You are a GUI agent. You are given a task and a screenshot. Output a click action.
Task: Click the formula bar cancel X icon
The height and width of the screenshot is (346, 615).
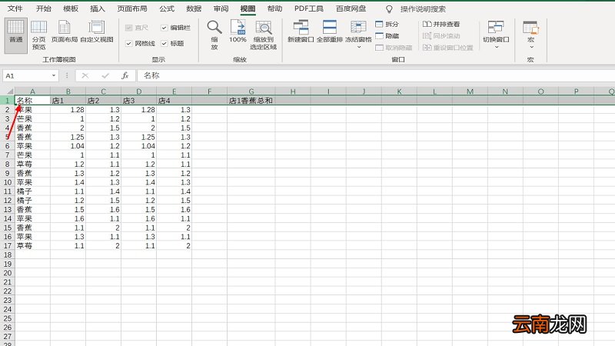(x=85, y=75)
